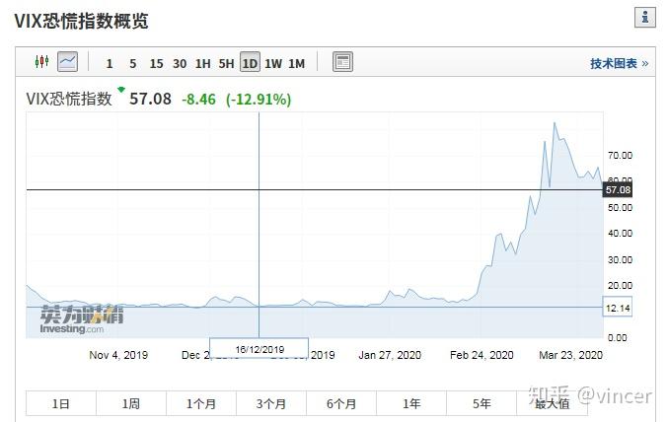Select the 1日 range tab
The width and height of the screenshot is (668, 422).
point(61,403)
